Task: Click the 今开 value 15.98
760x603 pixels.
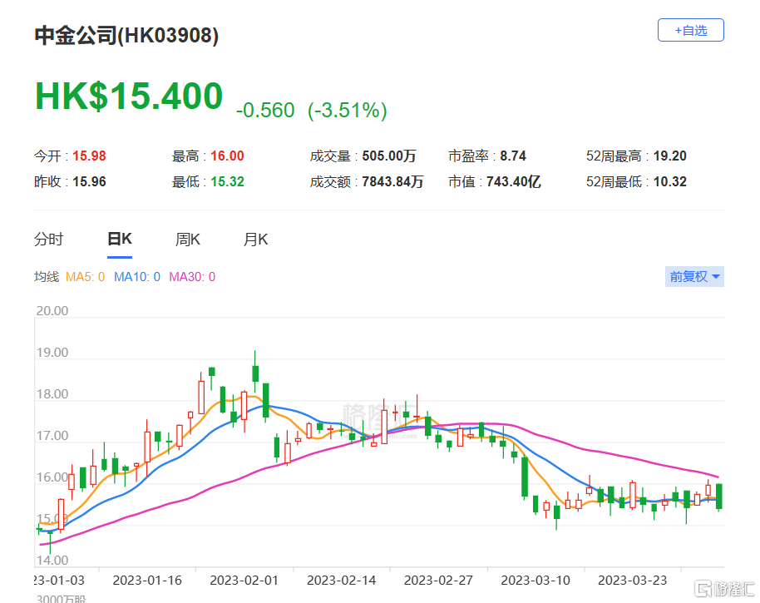Action: pos(89,156)
